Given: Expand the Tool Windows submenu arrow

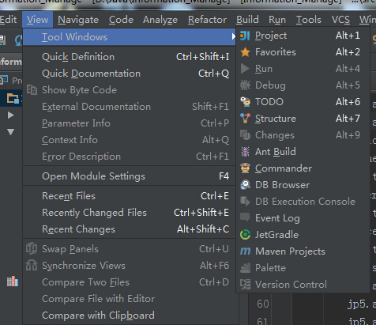Looking at the screenshot, I should click(x=233, y=36).
